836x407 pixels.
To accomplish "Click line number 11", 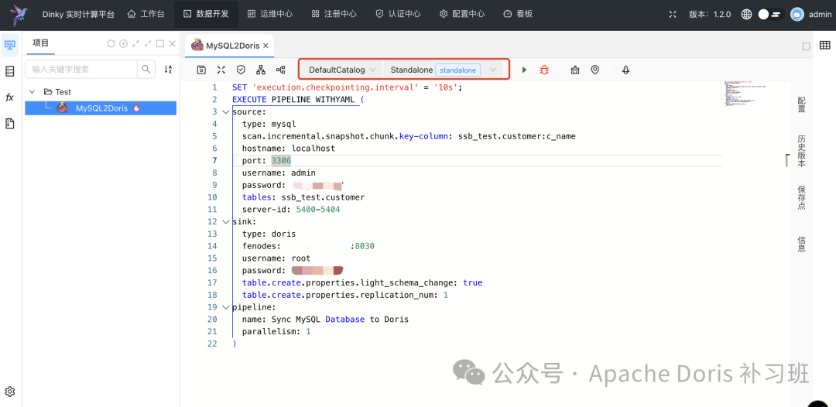I will (x=213, y=210).
